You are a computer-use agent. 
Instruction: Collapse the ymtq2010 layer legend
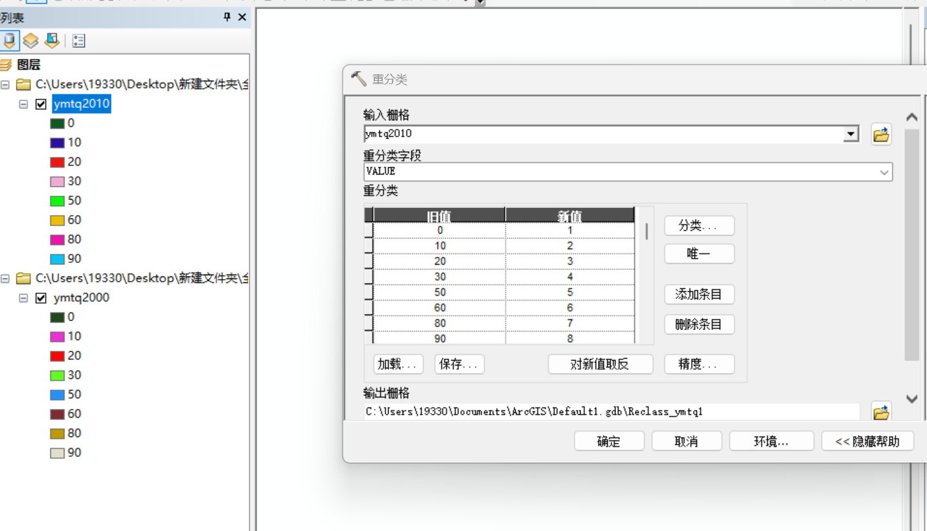tap(23, 104)
